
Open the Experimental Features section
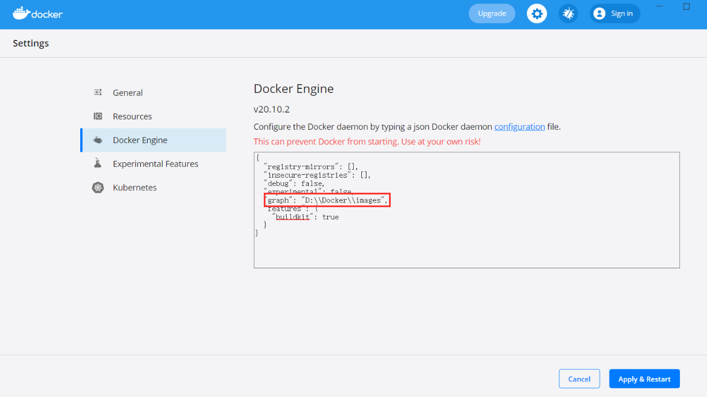pos(153,164)
